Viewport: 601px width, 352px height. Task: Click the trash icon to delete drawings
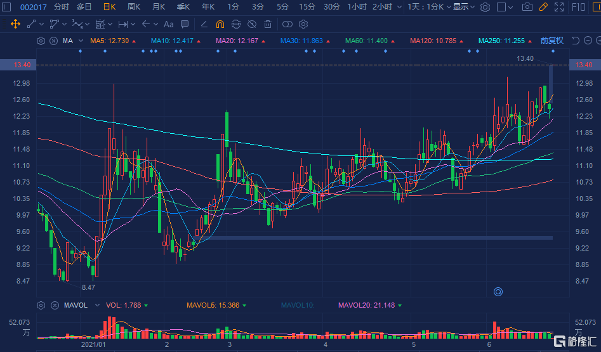tap(268, 25)
